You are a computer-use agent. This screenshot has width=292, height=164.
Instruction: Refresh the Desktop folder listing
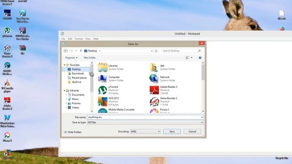pyautogui.click(x=156, y=51)
